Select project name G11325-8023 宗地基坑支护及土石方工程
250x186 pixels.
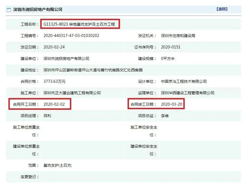(79, 24)
